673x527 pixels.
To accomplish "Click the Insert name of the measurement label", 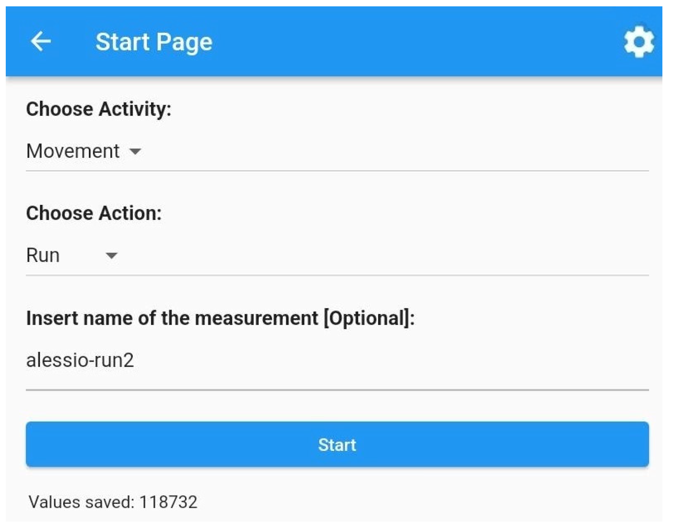I will [173, 318].
